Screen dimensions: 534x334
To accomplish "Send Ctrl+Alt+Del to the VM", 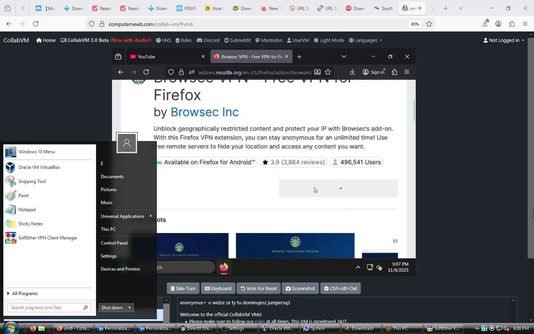I will click(x=340, y=288).
